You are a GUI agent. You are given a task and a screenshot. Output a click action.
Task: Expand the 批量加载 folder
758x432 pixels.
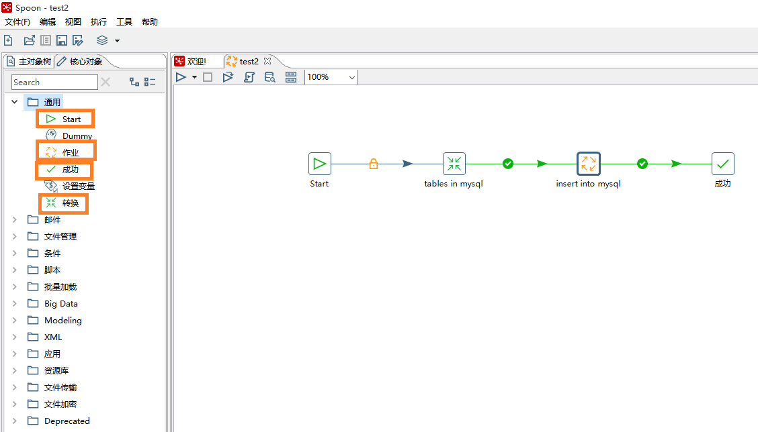click(x=15, y=286)
